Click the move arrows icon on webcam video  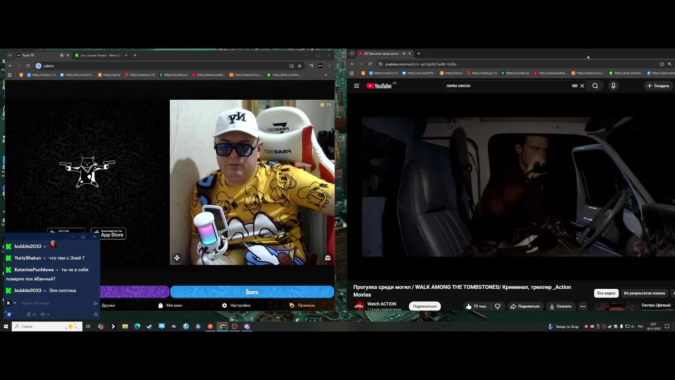pyautogui.click(x=177, y=258)
